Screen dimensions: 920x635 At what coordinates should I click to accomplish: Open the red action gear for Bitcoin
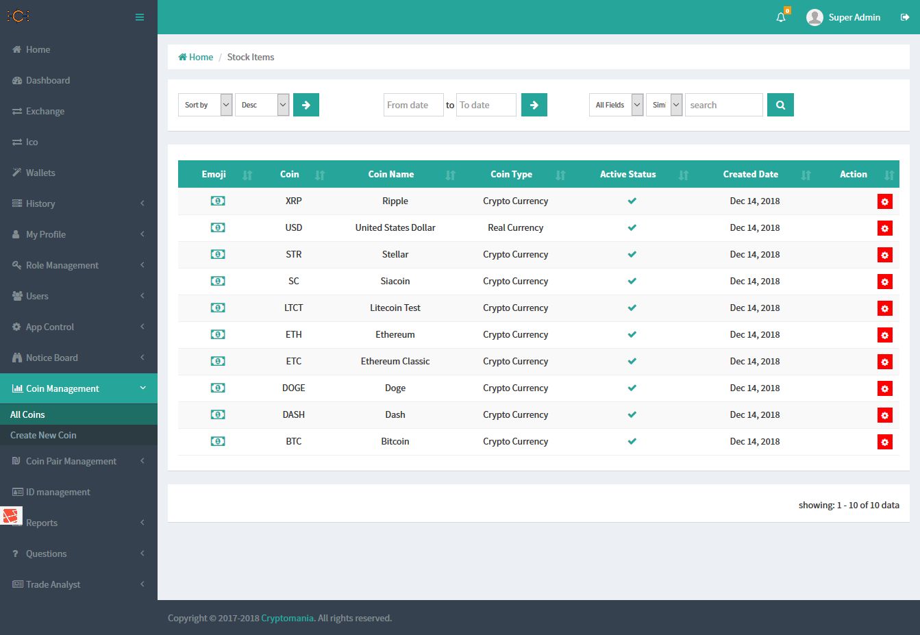coord(884,442)
